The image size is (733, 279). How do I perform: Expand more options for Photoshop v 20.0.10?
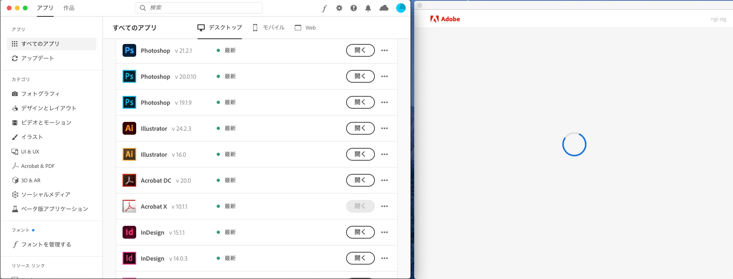point(385,76)
